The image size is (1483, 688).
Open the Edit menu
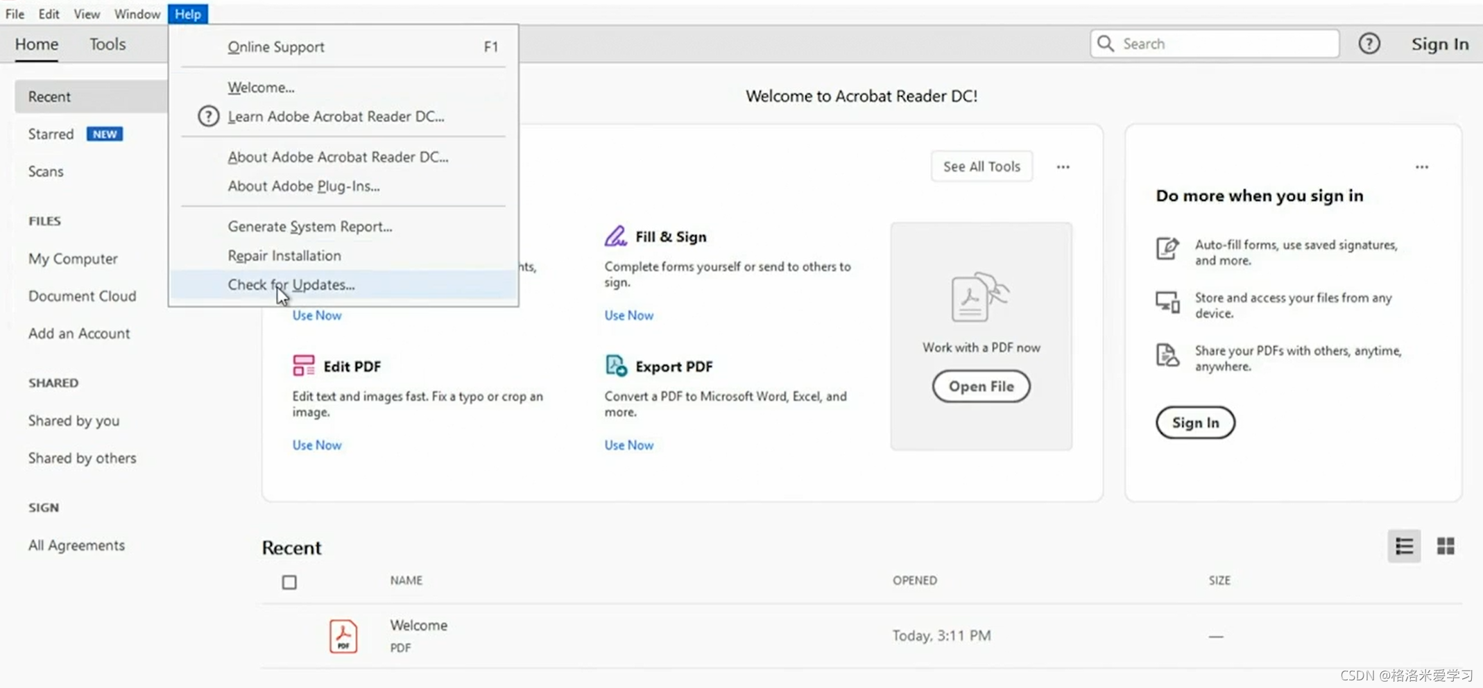coord(49,14)
